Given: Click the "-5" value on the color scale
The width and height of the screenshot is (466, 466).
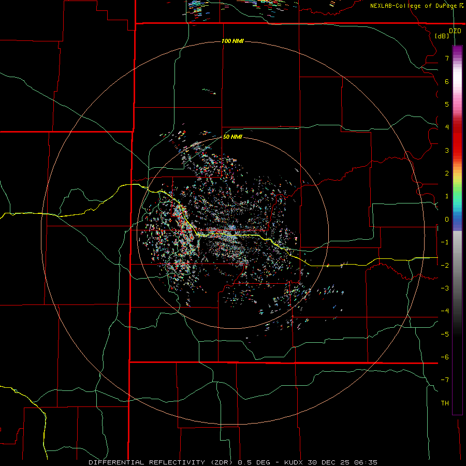Looking at the screenshot, I should (445, 334).
